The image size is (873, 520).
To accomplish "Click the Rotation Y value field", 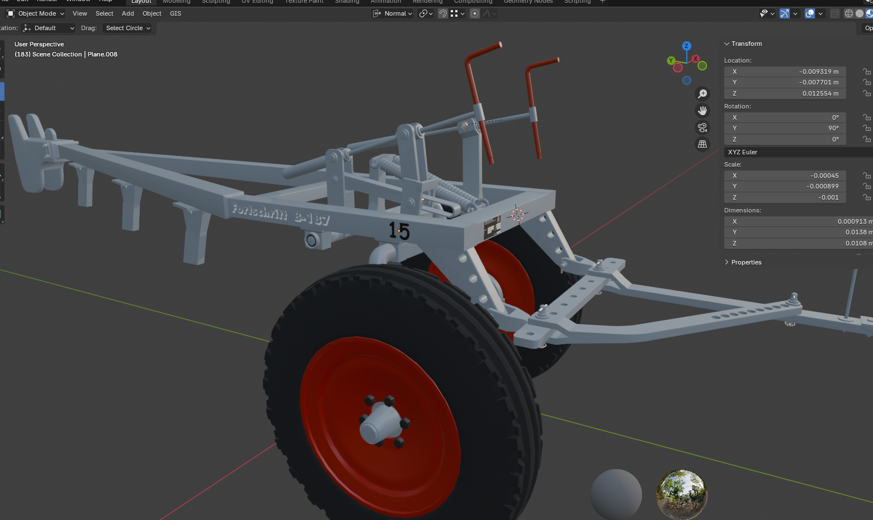I will pos(785,128).
